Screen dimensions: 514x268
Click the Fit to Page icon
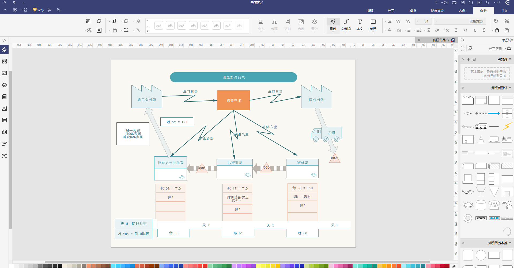99,30
